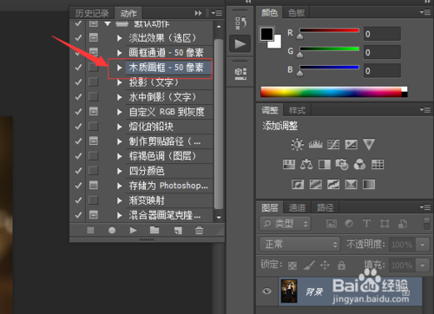The height and width of the screenshot is (314, 434).
Task: Open the 类型 layer filter dropdown
Action: (285, 223)
